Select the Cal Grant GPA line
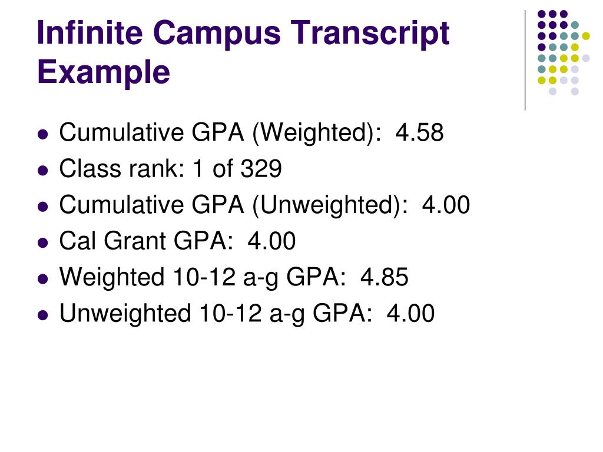This screenshot has height=452, width=603. tap(177, 241)
